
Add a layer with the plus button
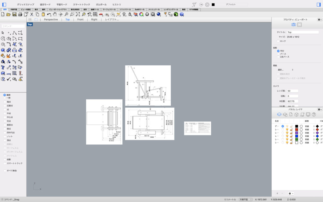(277, 193)
